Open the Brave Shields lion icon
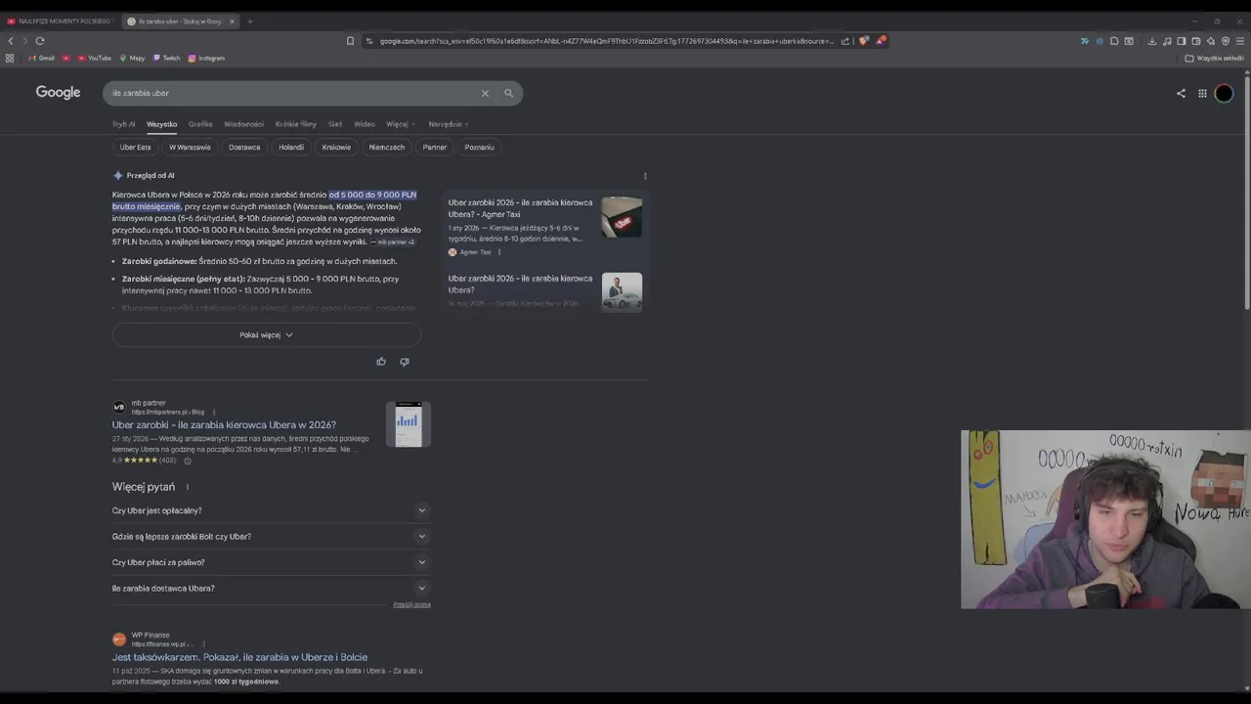 863,41
